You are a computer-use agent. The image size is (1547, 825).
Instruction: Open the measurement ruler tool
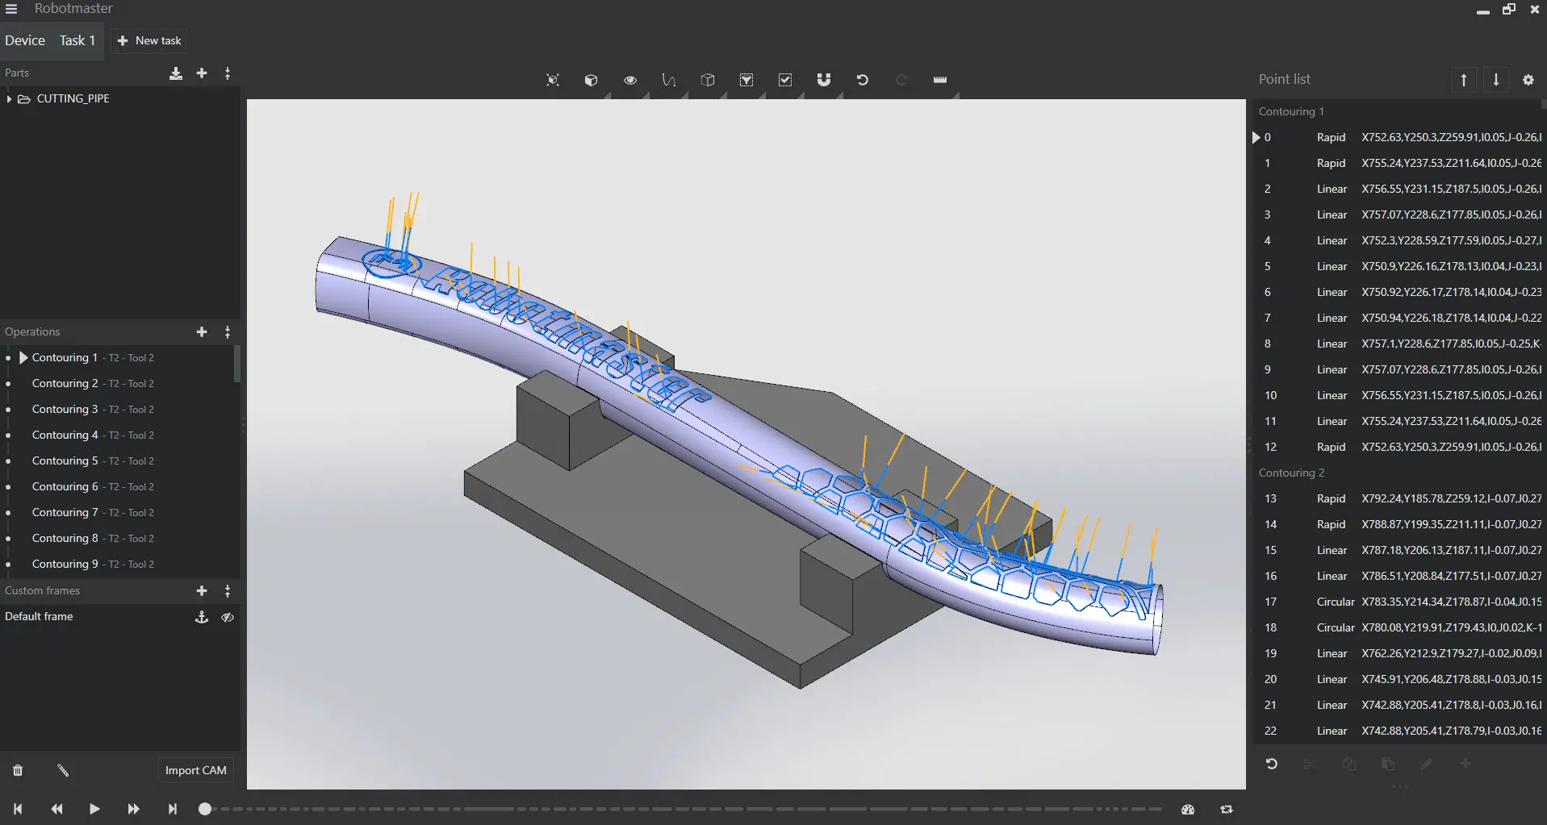click(939, 80)
